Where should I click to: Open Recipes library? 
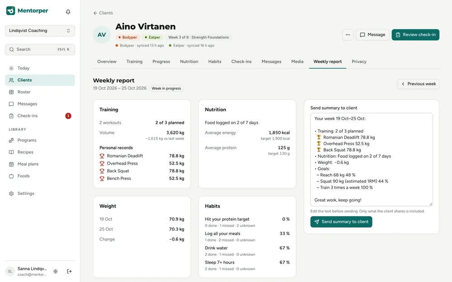pyautogui.click(x=40, y=152)
